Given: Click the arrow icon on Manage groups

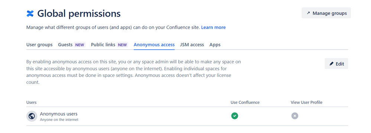Looking at the screenshot, I should 308,13.
